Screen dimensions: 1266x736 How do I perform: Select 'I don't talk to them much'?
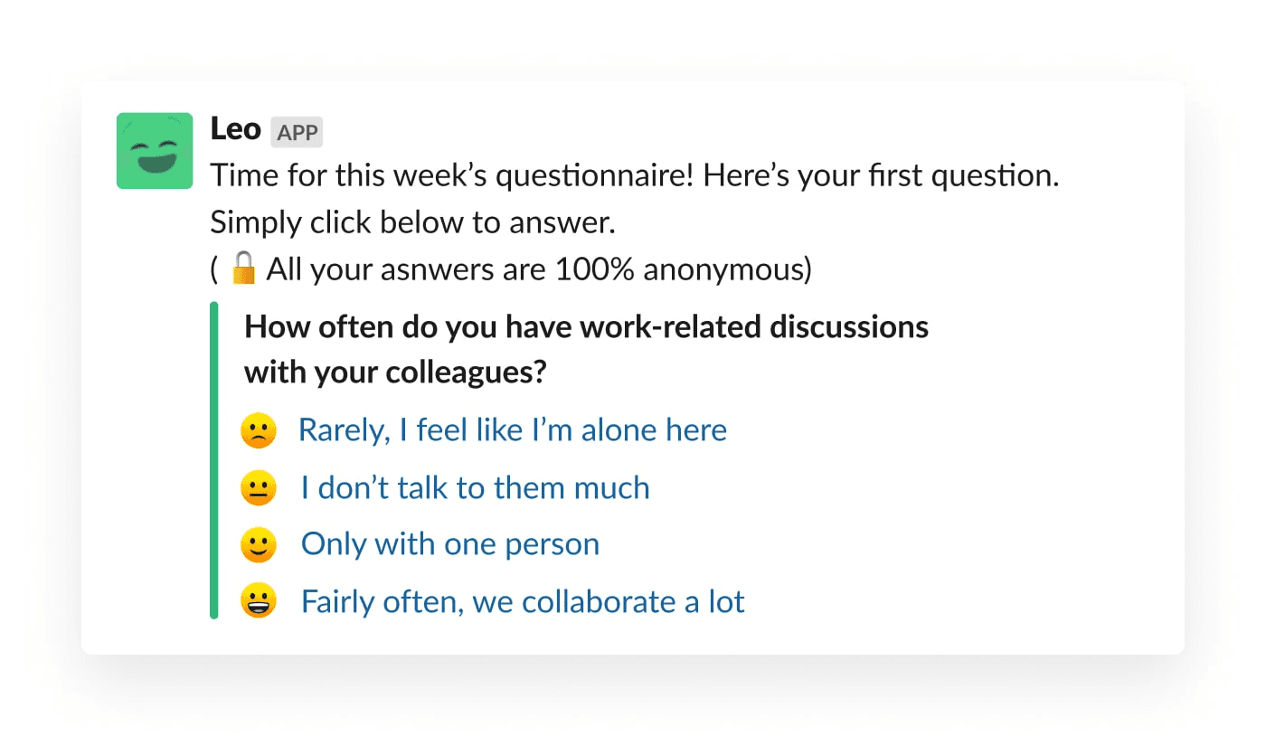click(x=474, y=486)
